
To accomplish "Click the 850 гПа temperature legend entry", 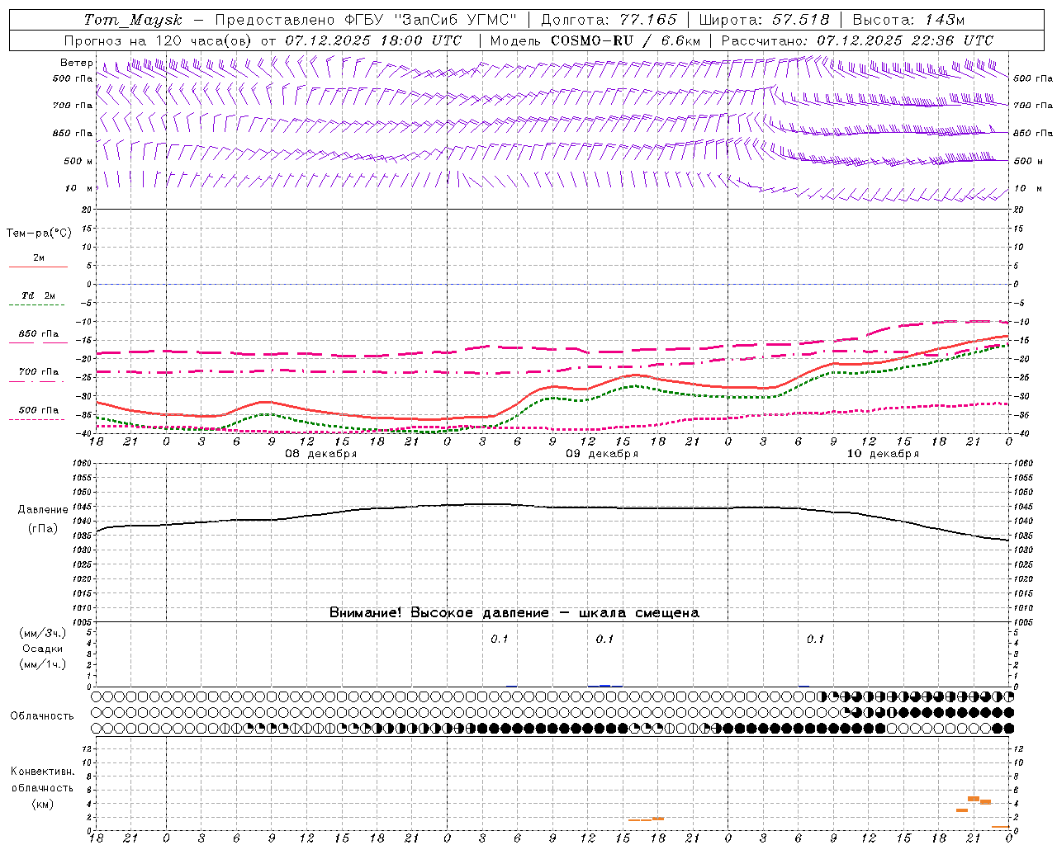I will [39, 334].
